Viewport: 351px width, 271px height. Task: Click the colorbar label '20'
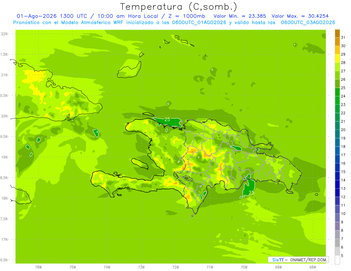point(343,130)
